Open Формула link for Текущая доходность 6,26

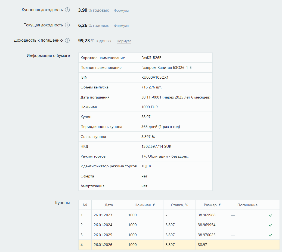pos(121,26)
